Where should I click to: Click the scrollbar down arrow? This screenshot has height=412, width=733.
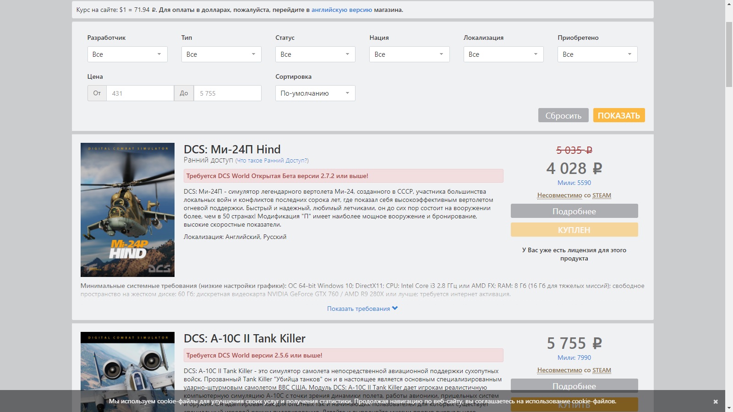pyautogui.click(x=729, y=408)
